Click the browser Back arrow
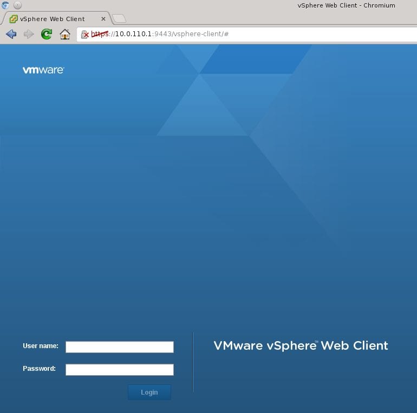 point(11,34)
